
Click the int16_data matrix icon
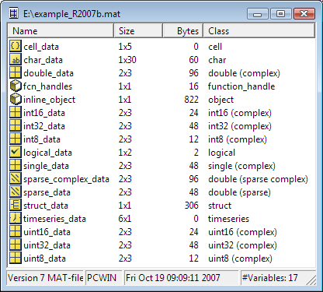pyautogui.click(x=16, y=112)
